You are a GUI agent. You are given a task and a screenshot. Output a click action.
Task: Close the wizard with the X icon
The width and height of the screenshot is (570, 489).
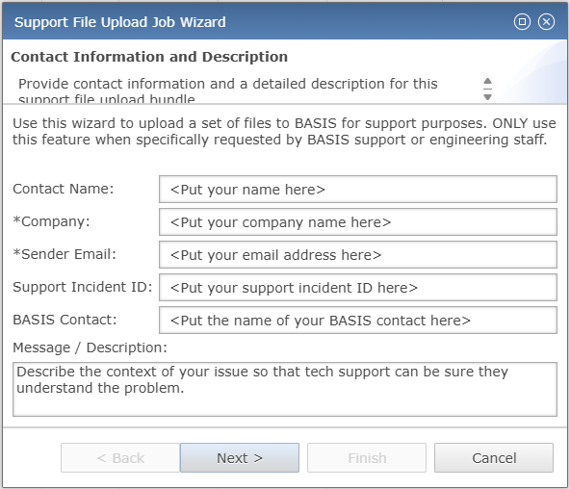coord(546,22)
